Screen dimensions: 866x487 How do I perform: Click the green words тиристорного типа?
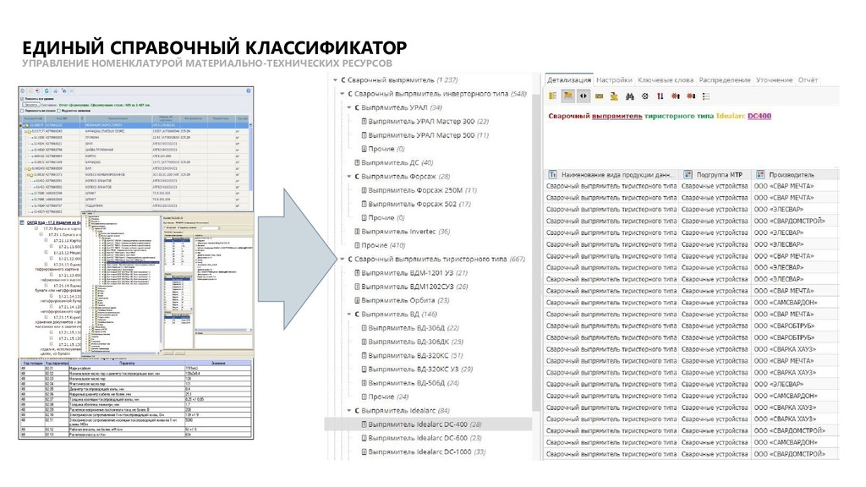(679, 116)
